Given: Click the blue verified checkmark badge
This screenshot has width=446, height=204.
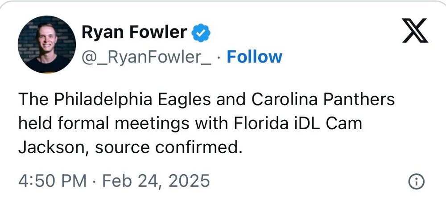Looking at the screenshot, I should pyautogui.click(x=201, y=33).
